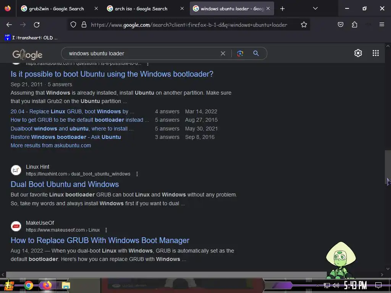This screenshot has width=391, height=293.
Task: Close the grub2win tab
Action: coord(96,8)
